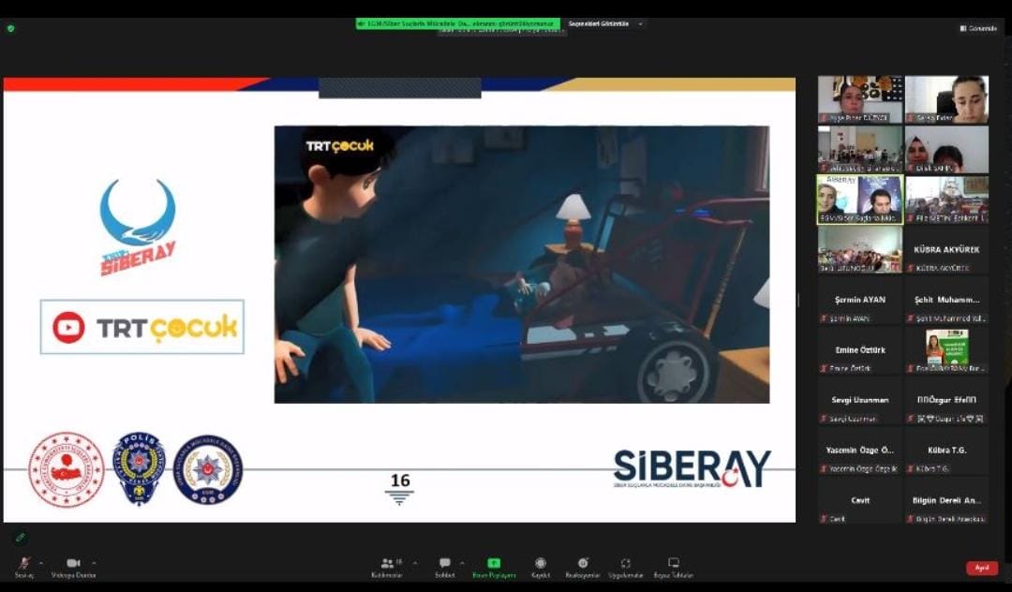Select tile with green poster profile picture
1012x592 pixels.
pos(946,351)
